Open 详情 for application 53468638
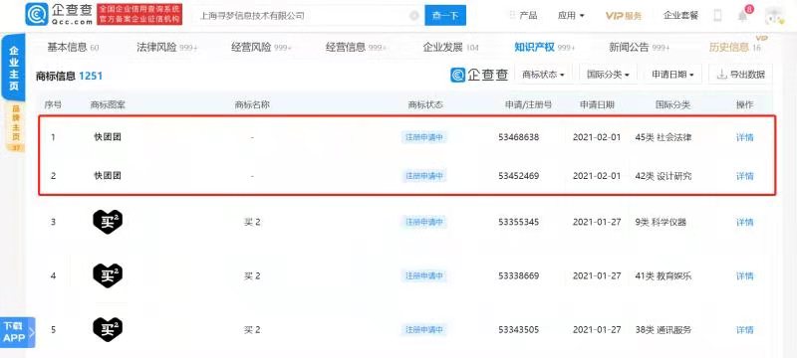This screenshot has height=358, width=797. click(x=744, y=137)
